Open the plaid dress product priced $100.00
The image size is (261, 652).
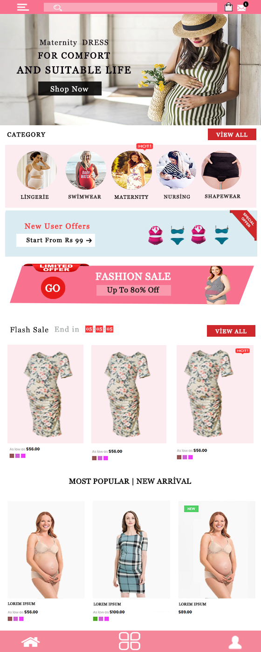coord(131,550)
